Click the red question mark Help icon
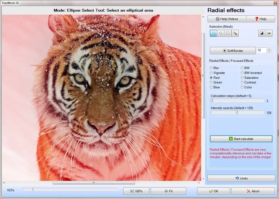279x199 pixels. [x=260, y=19]
